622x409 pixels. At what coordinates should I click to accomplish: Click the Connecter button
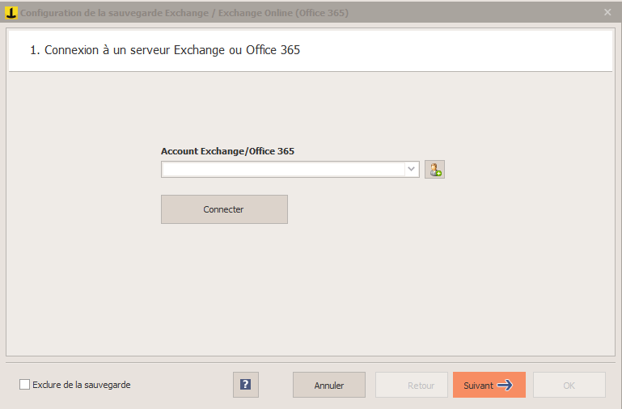click(224, 209)
